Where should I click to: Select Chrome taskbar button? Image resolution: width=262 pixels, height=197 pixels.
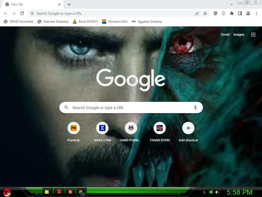pos(82,192)
